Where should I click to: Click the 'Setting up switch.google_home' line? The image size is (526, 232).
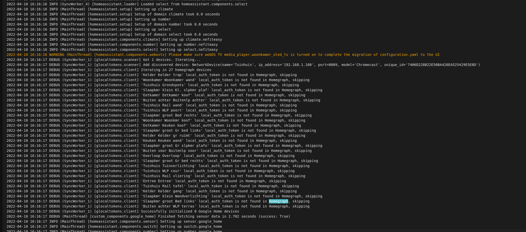[x=114, y=227]
